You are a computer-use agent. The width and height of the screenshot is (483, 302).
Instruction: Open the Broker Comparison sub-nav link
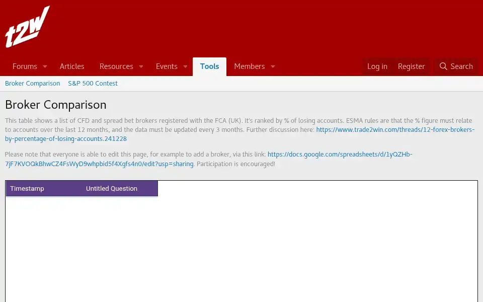[x=32, y=84]
